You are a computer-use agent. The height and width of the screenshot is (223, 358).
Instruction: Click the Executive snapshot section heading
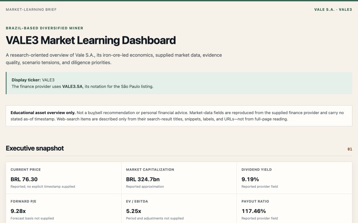click(x=35, y=148)
